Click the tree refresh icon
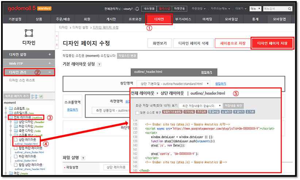Screen dimensions: 300x180 (x=41, y=96)
